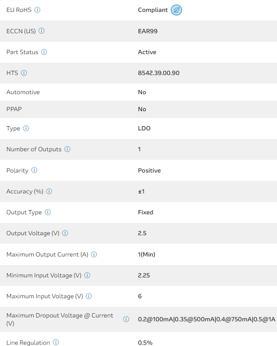Viewport: 277px width, 346px height.
Task: Click the LDO type value
Action: [144, 128]
